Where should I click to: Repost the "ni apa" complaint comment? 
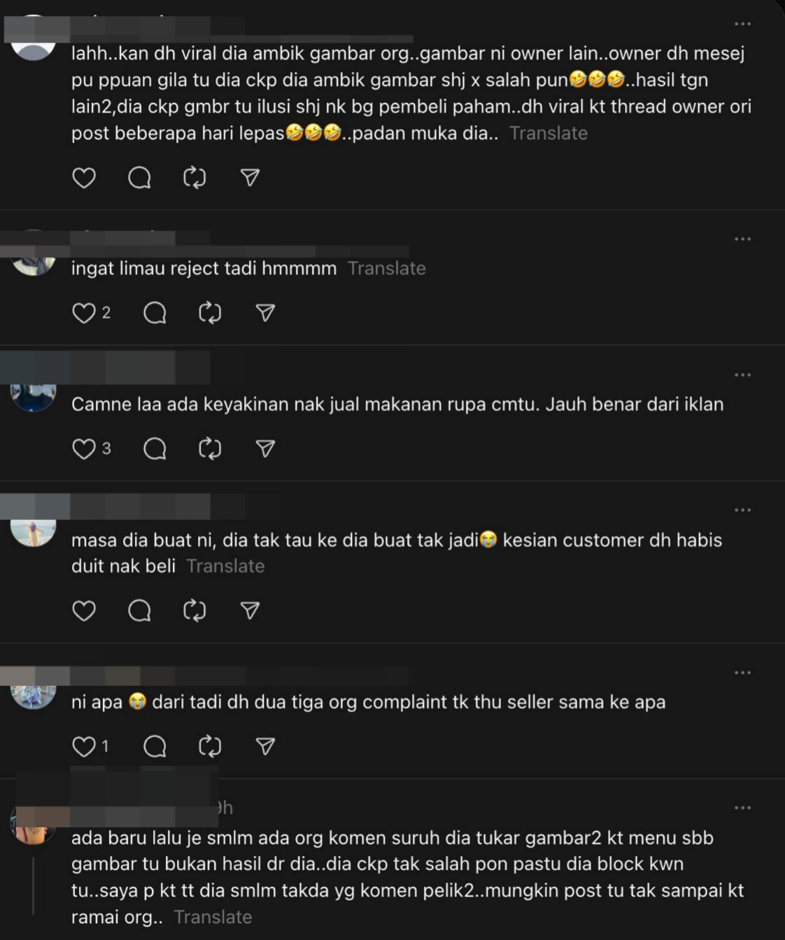pyautogui.click(x=210, y=747)
